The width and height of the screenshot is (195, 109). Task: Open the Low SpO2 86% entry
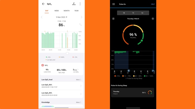pyautogui.click(x=61, y=86)
